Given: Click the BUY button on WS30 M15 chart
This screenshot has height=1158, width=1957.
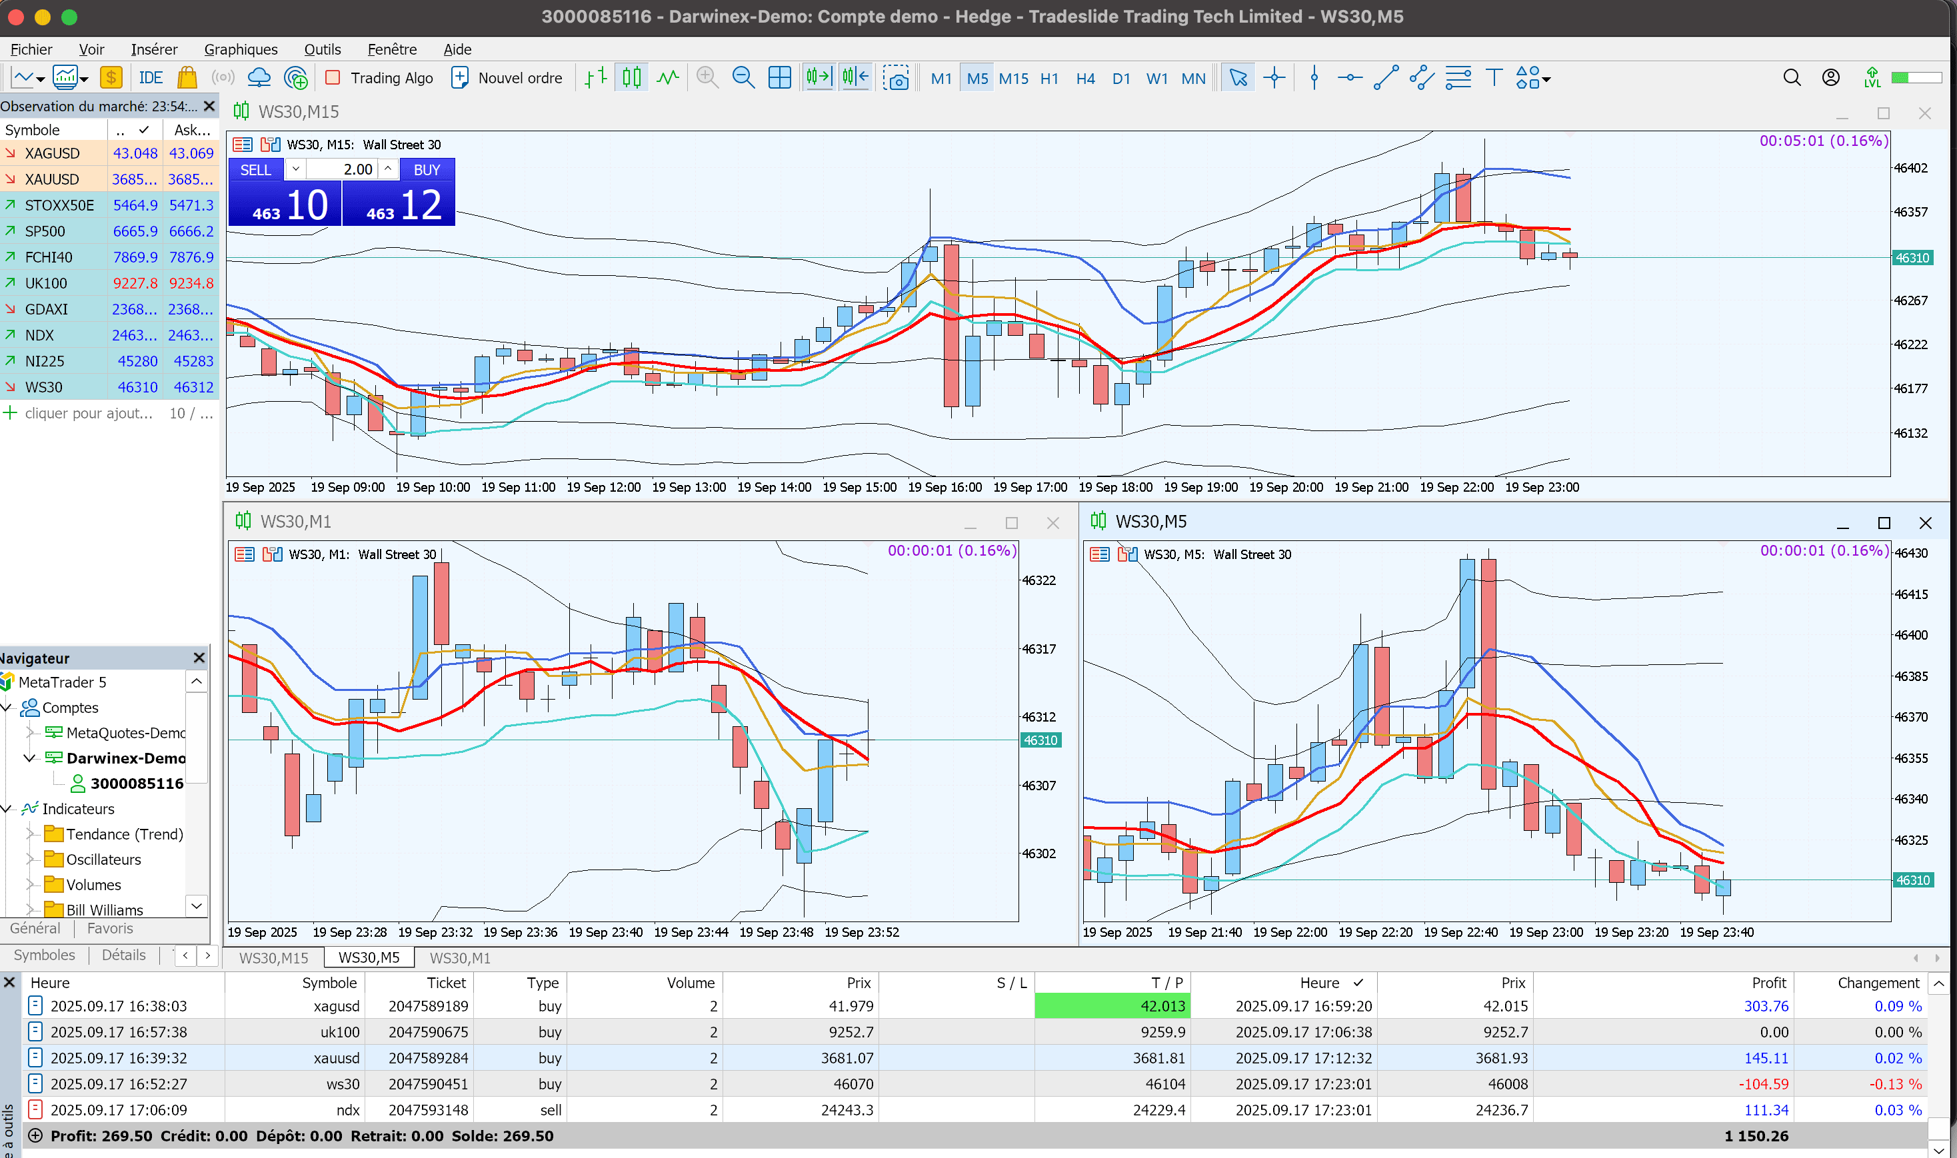Looking at the screenshot, I should [426, 170].
